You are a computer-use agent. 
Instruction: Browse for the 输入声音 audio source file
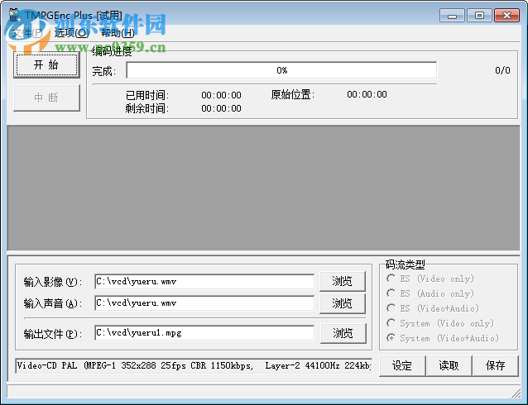click(x=342, y=303)
